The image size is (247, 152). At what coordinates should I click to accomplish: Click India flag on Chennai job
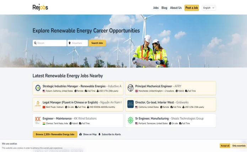pyautogui.click(x=44, y=123)
